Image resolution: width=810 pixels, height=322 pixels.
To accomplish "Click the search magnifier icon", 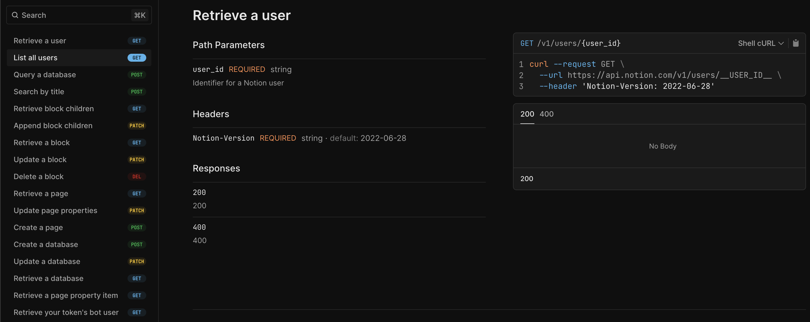I will tap(15, 15).
